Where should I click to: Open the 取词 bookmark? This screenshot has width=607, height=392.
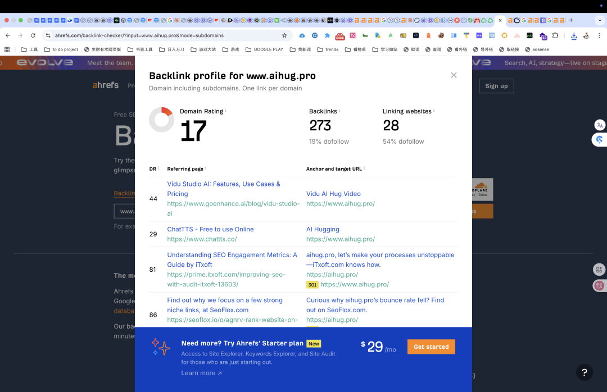point(411,49)
